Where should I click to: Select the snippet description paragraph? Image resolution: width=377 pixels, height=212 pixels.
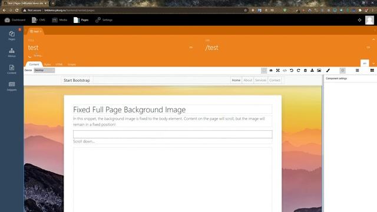[173, 121]
